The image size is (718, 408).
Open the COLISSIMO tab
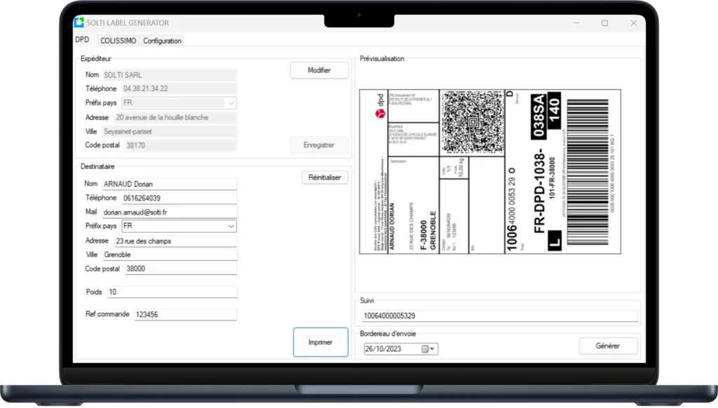117,41
